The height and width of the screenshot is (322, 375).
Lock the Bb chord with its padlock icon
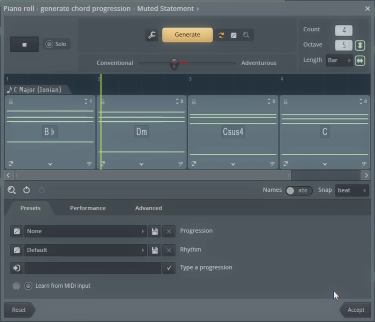click(x=11, y=101)
